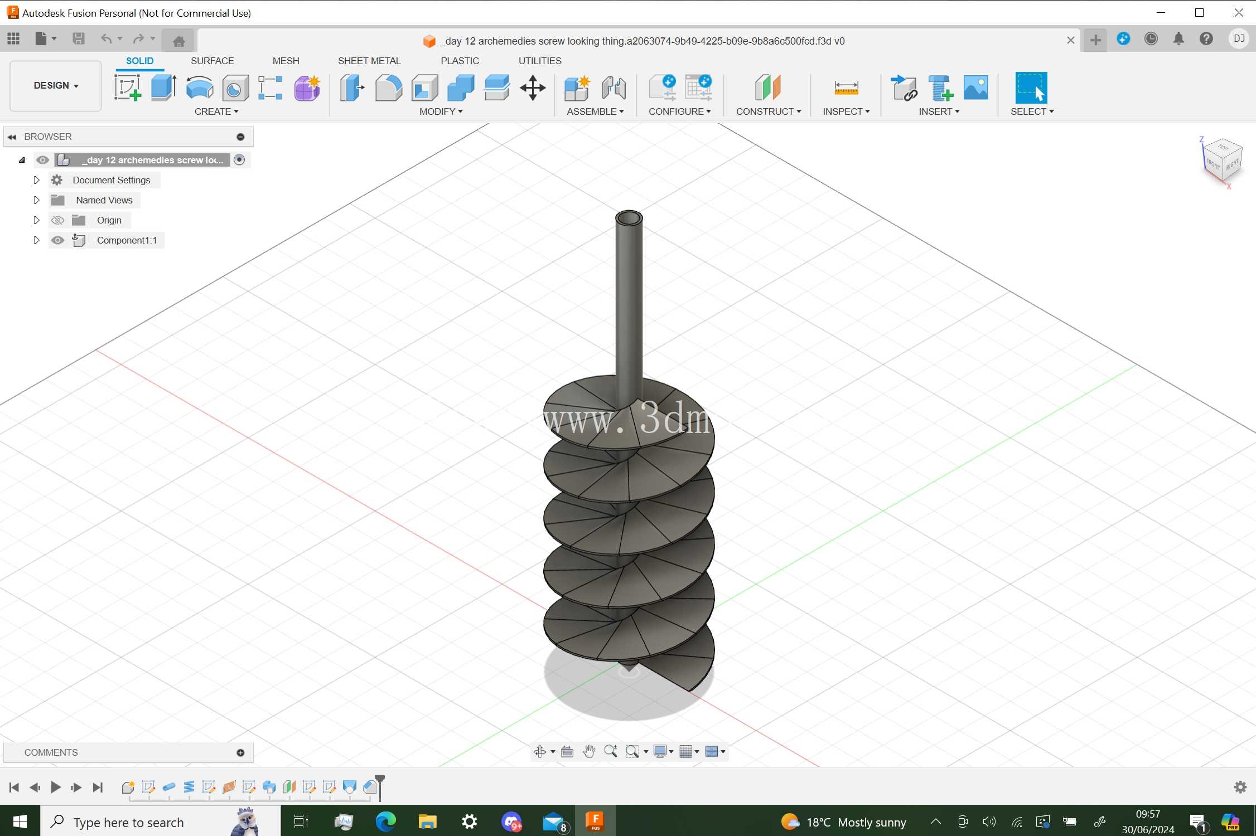Click the Insert Canvas image icon
The height and width of the screenshot is (836, 1256).
pyautogui.click(x=975, y=88)
